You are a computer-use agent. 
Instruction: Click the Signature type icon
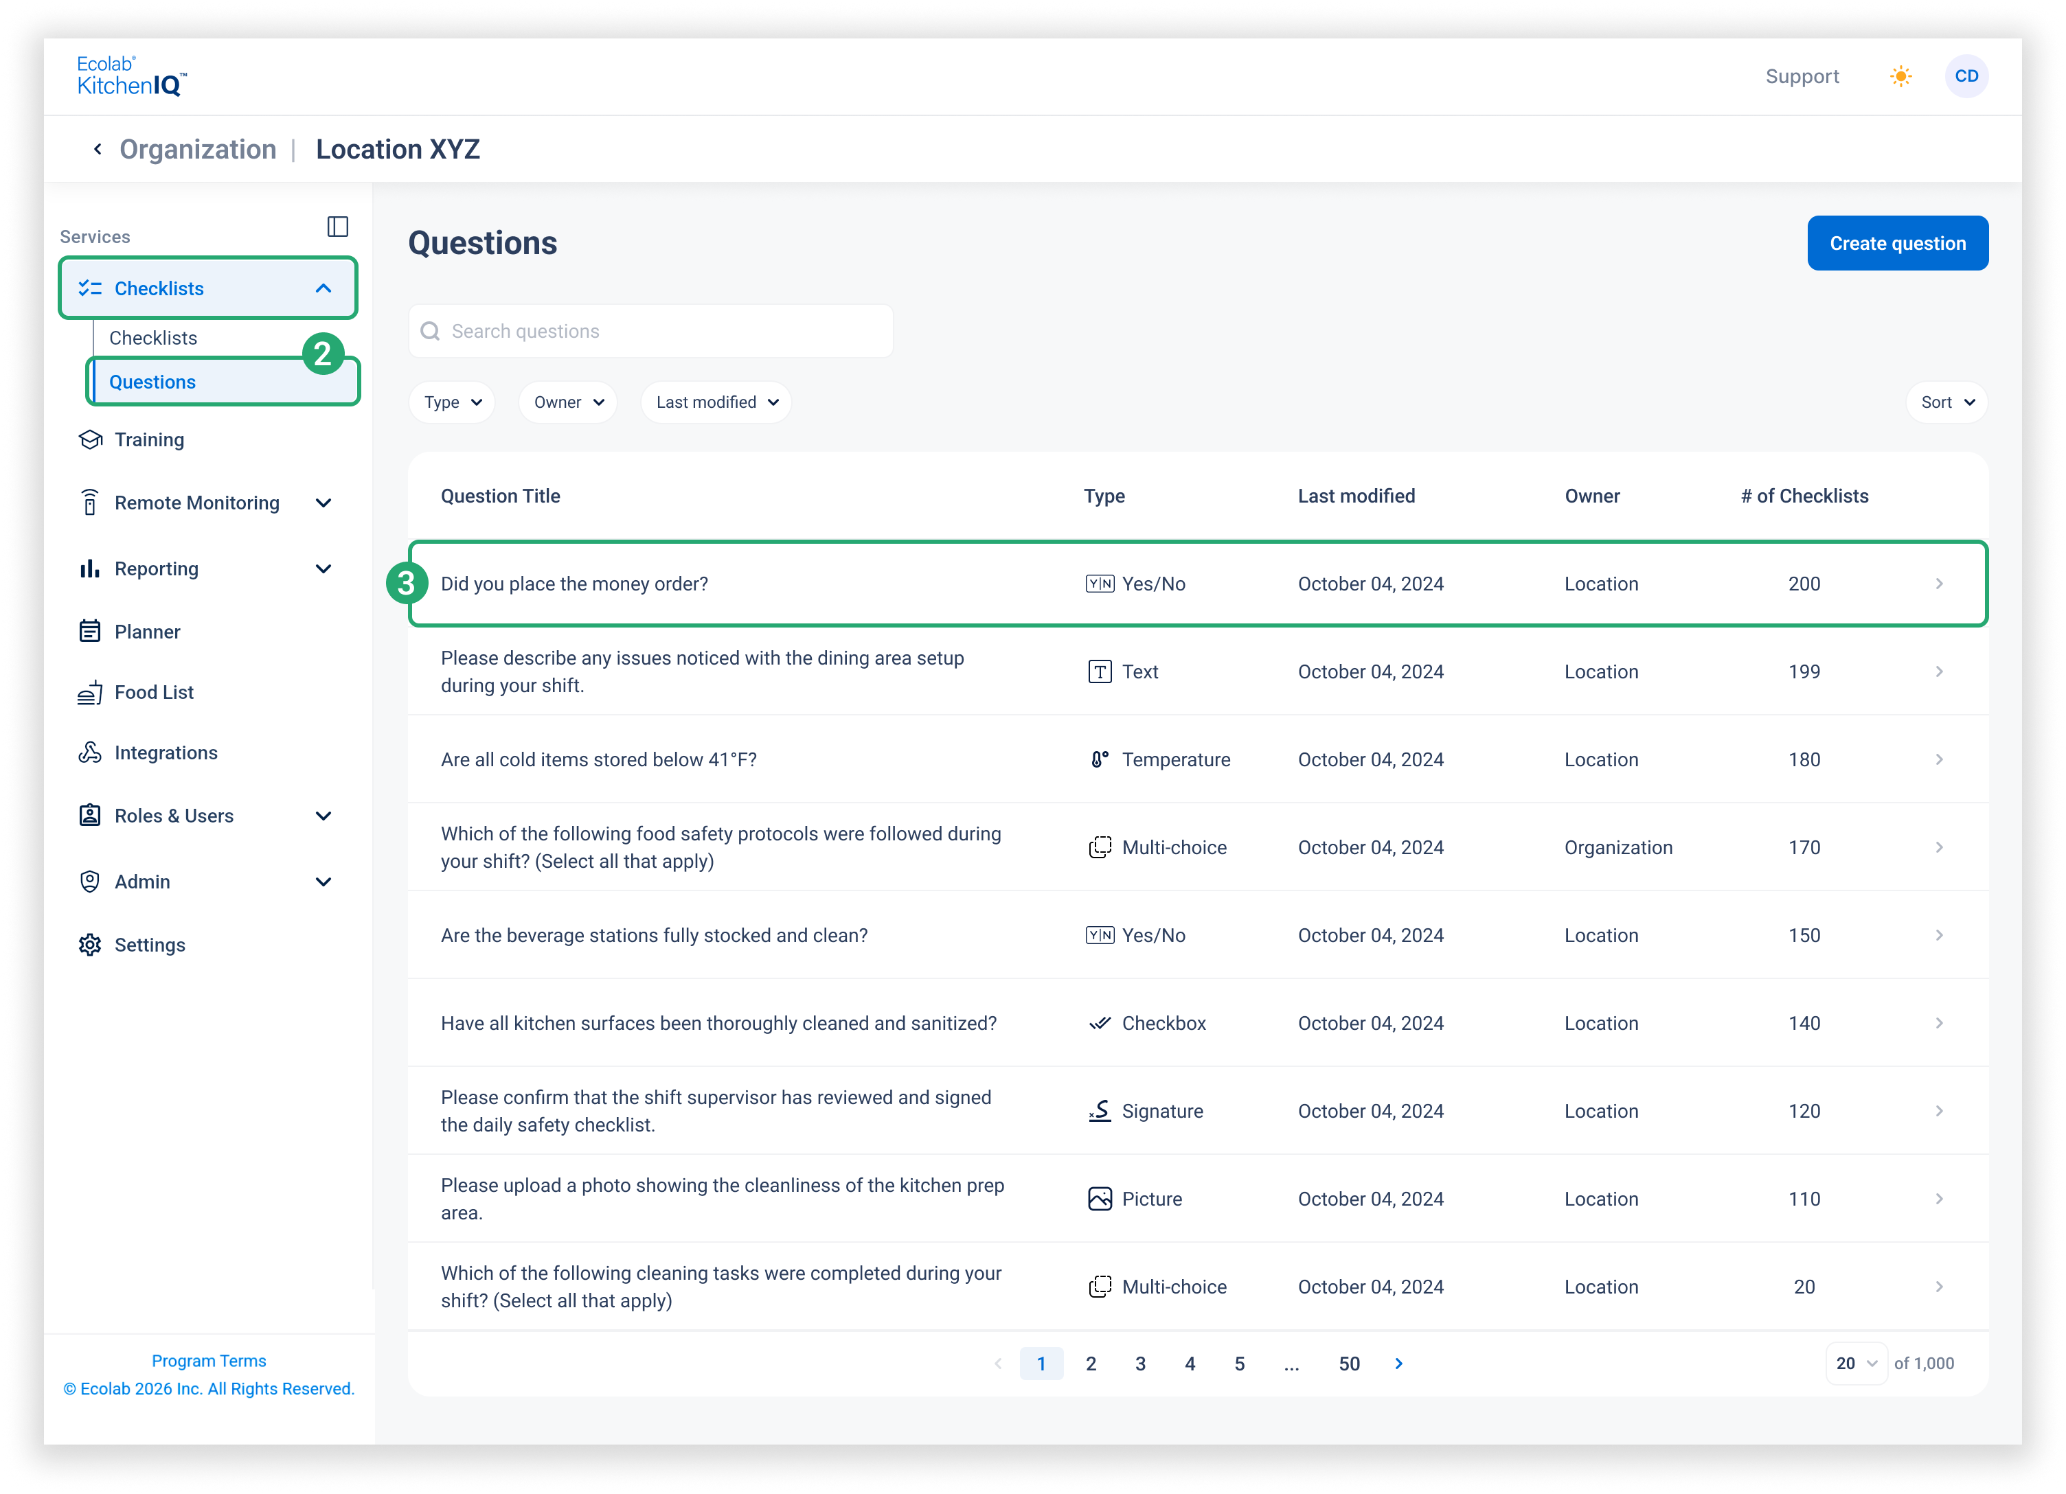(x=1100, y=1112)
